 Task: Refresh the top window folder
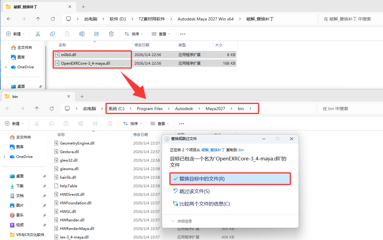[x=53, y=19]
